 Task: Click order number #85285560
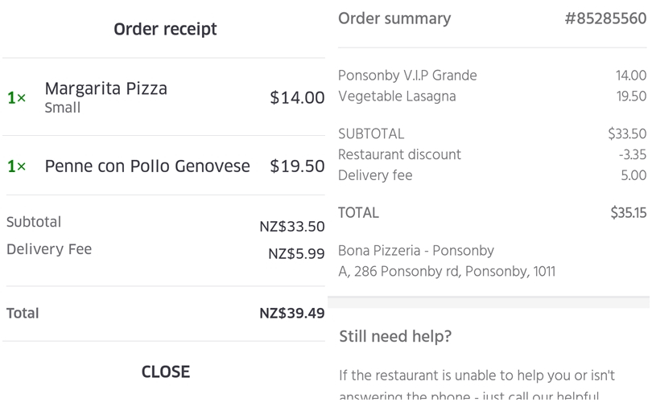coord(605,18)
